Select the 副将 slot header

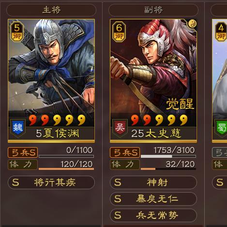(x=153, y=10)
